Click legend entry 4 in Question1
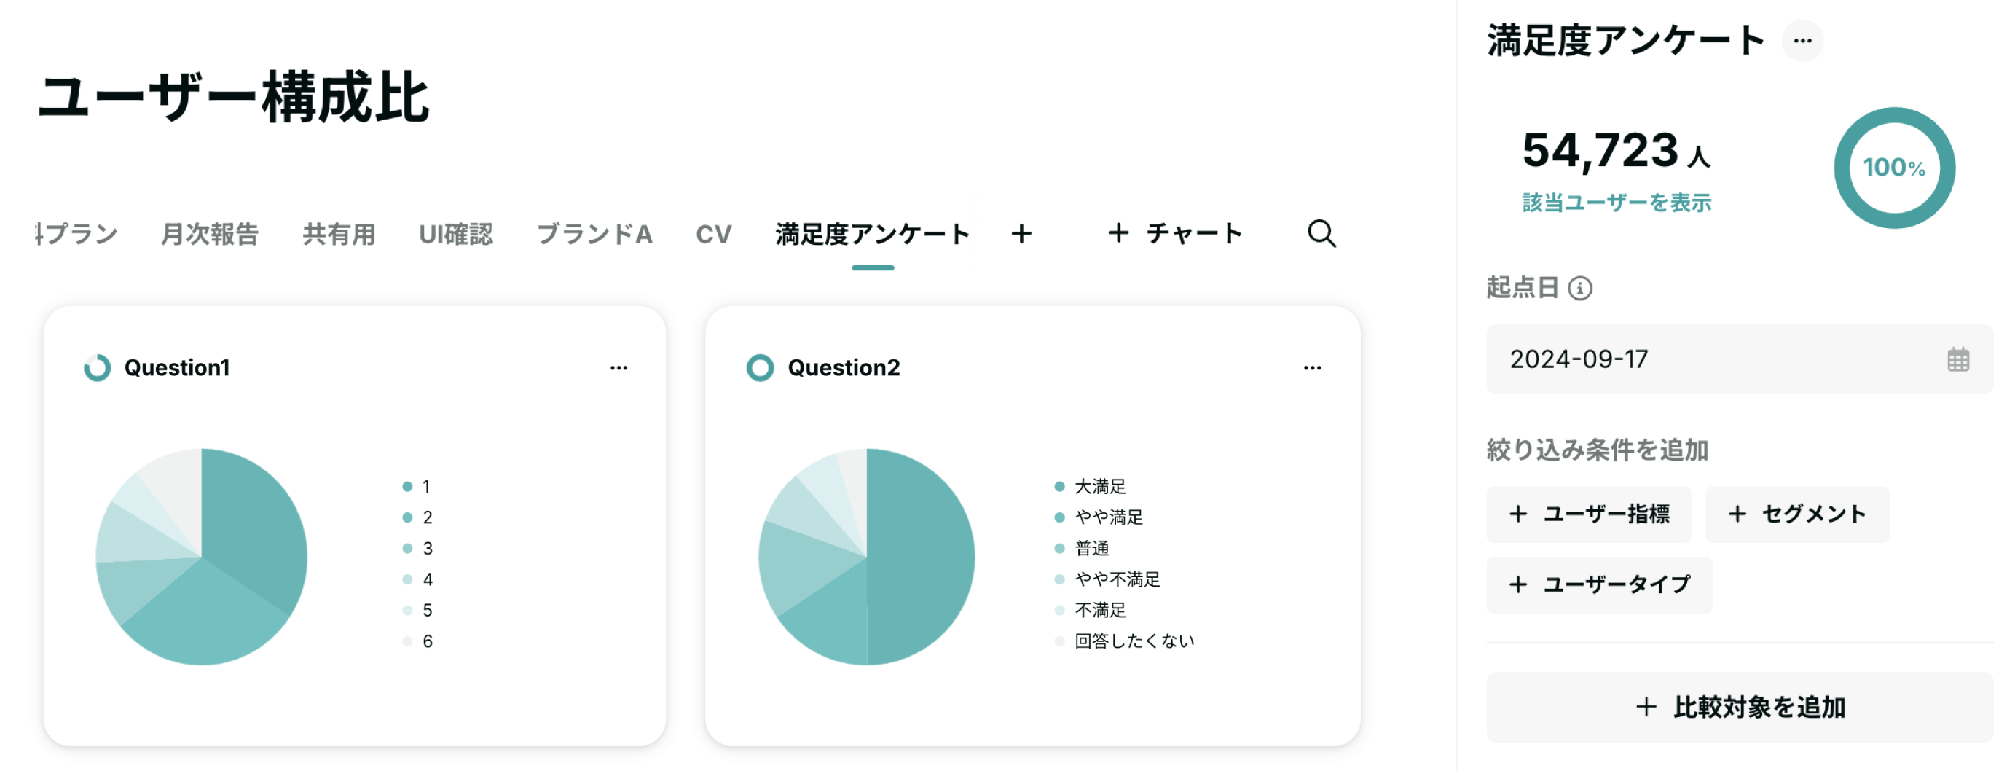Viewport: 2015px width, 771px height. coord(417,579)
